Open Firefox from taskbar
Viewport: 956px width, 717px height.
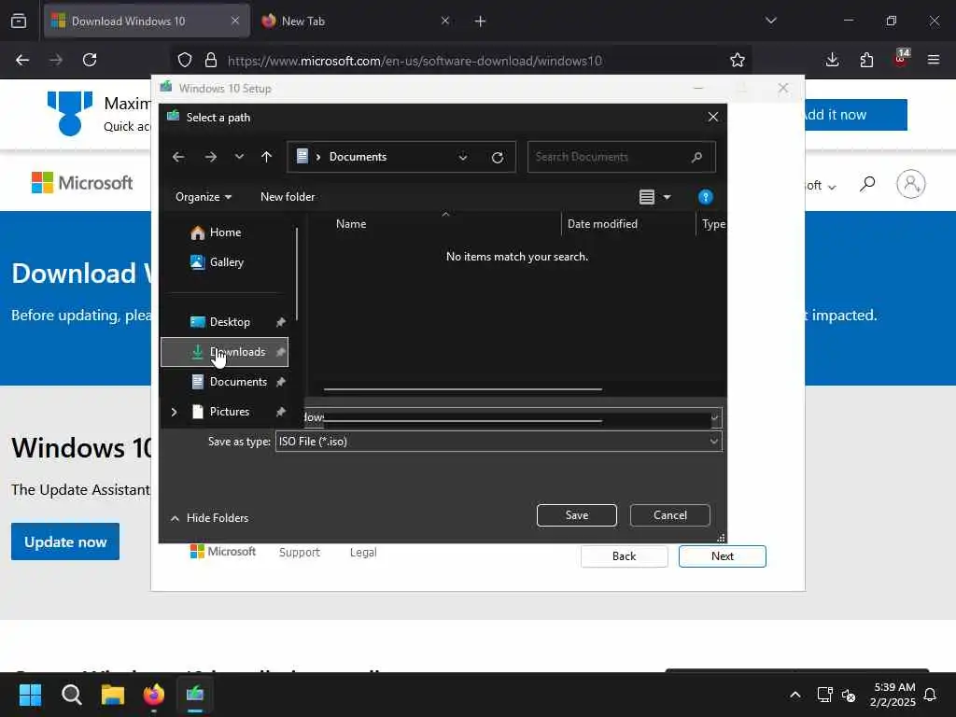tap(154, 695)
